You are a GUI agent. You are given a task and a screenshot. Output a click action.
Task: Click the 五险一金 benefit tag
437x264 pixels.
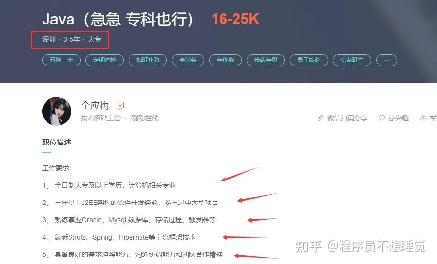point(61,60)
